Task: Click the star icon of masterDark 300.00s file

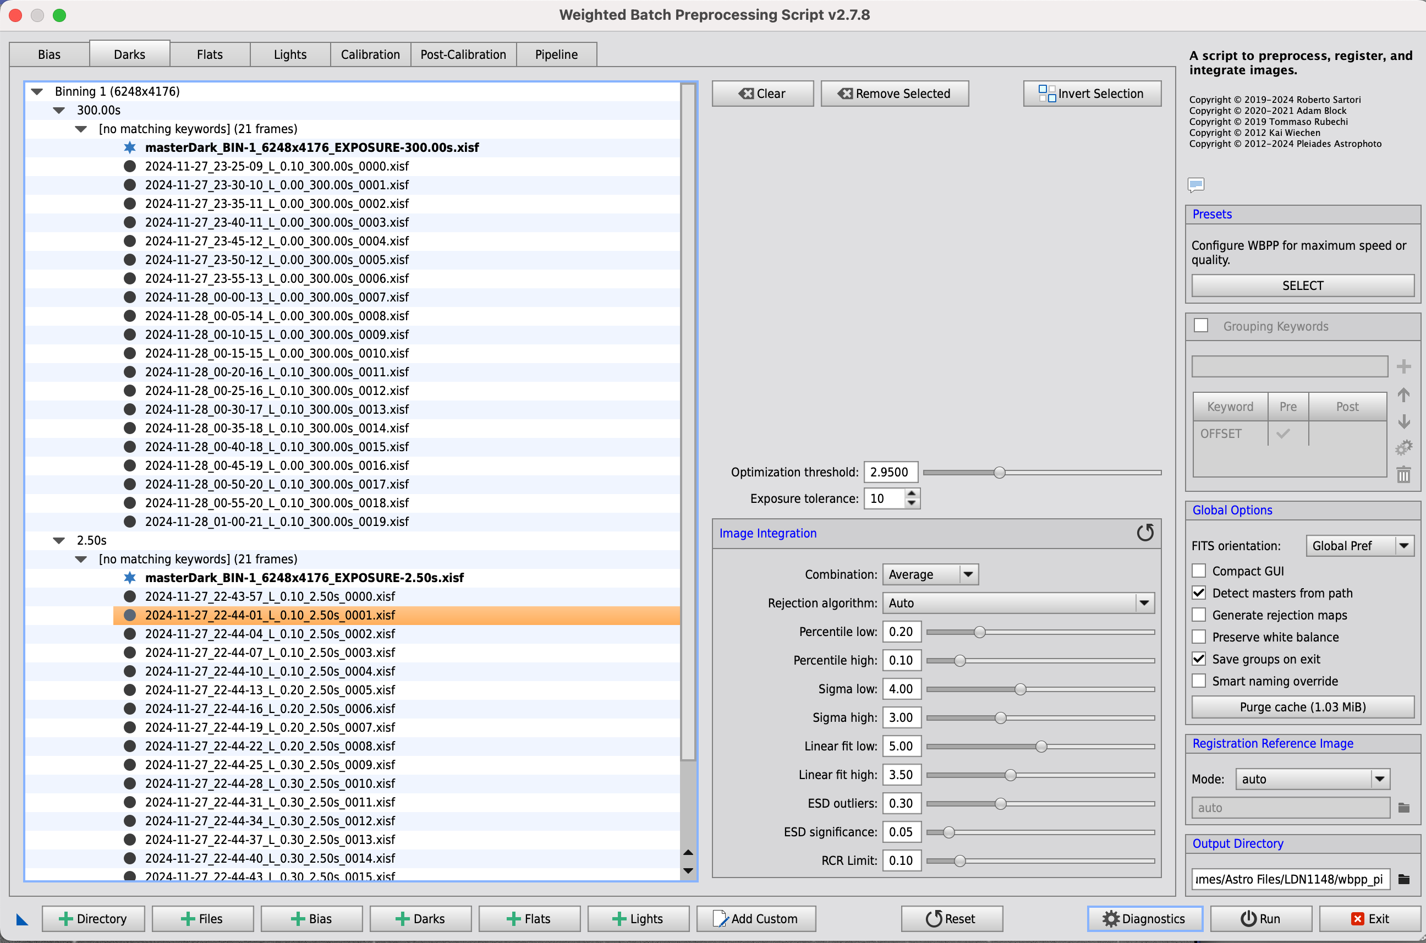Action: click(x=129, y=147)
